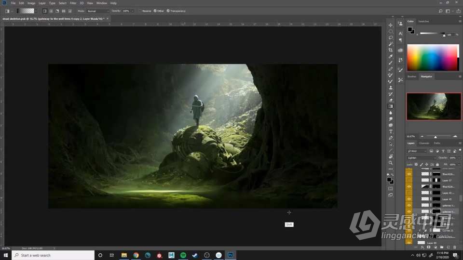This screenshot has width=463, height=260.
Task: Click the foreground color swatch in toolbox
Action: (389, 180)
